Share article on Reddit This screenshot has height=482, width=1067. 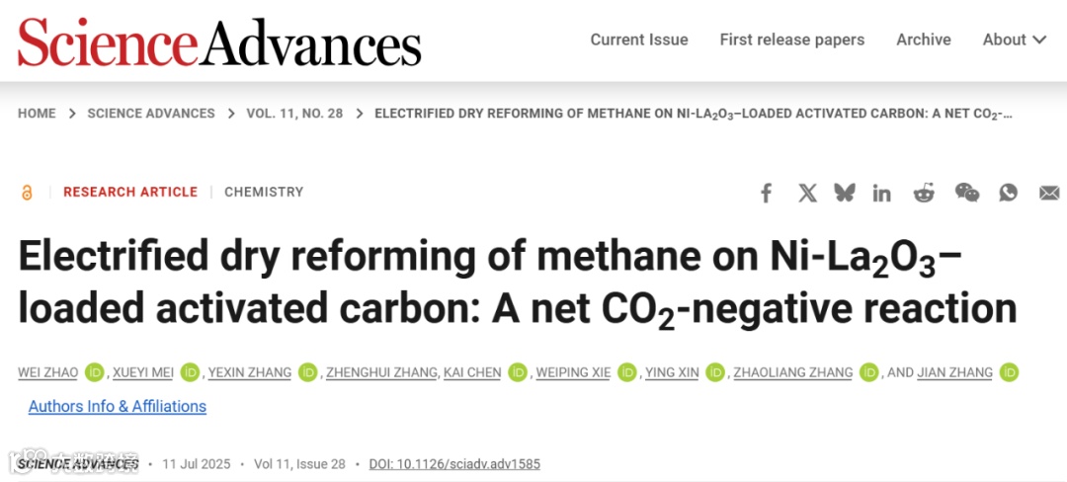pos(924,193)
